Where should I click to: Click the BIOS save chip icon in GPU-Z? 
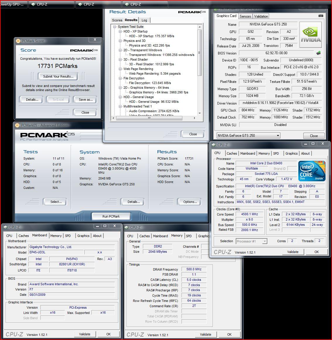coord(318,53)
